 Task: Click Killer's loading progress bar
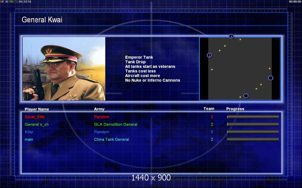point(253,132)
